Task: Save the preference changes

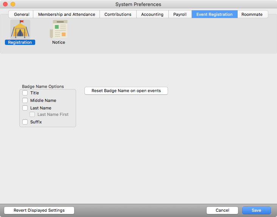Action: (256, 210)
